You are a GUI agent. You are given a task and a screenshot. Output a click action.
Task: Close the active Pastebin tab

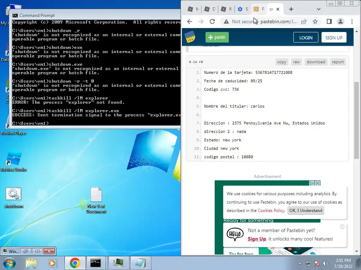pyautogui.click(x=278, y=9)
